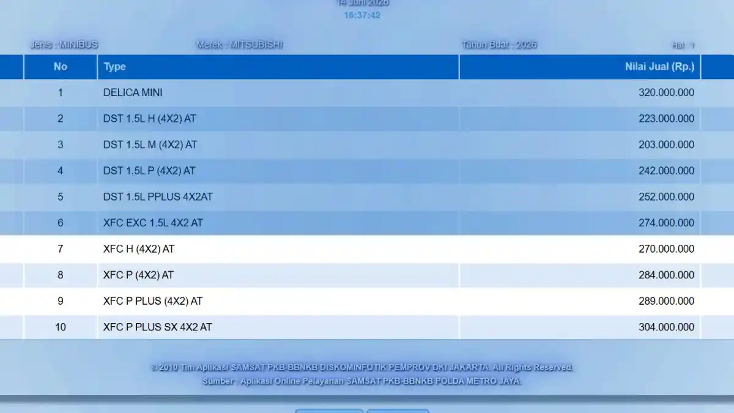Click the price value 284.000.000
This screenshot has height=413, width=734.
click(666, 275)
